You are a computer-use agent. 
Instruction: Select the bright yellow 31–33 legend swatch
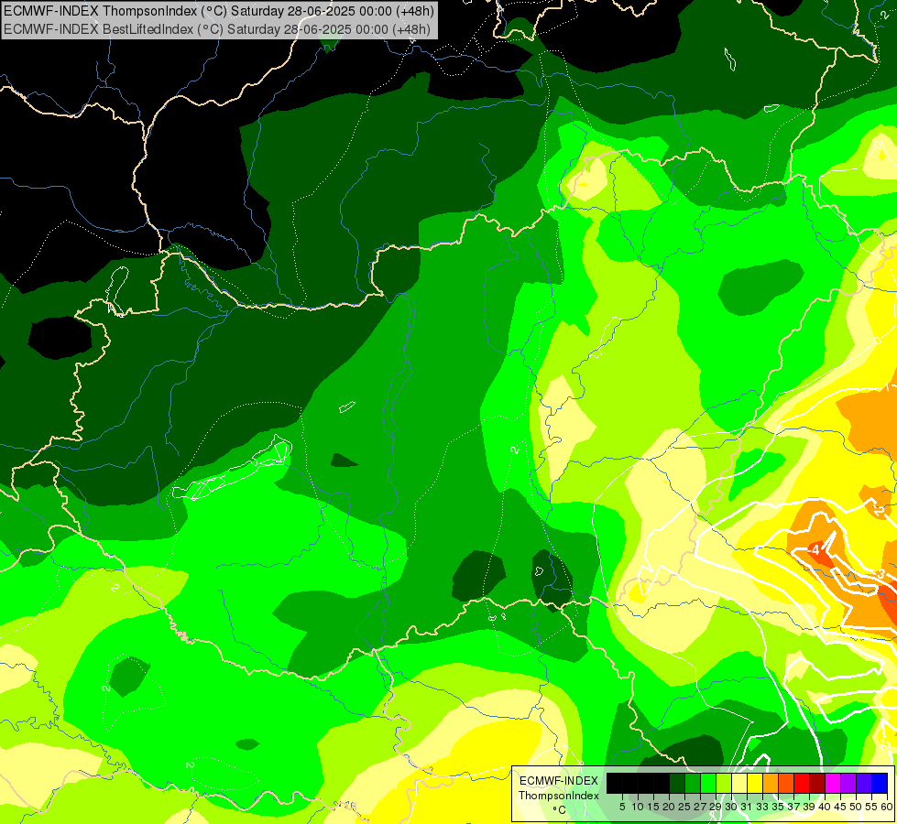tap(755, 783)
